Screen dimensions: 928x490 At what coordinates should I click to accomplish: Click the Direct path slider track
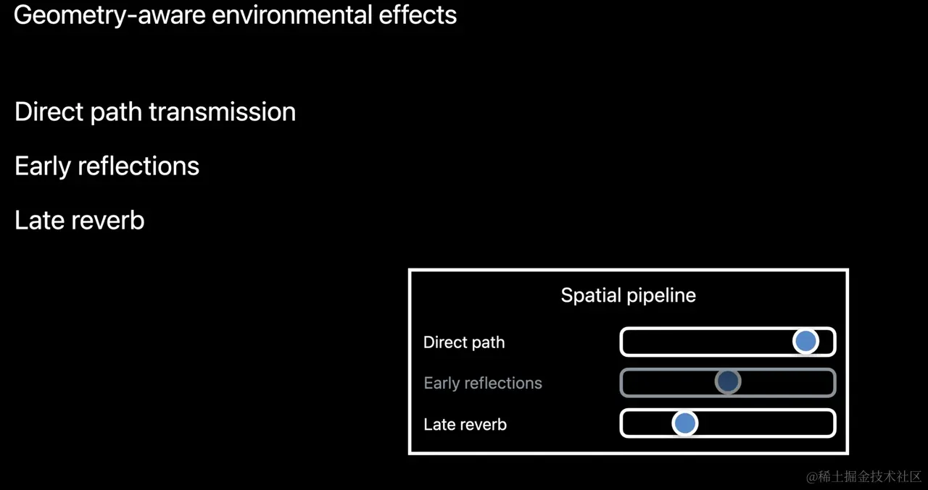728,342
